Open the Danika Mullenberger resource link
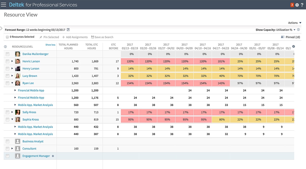 click(35, 54)
